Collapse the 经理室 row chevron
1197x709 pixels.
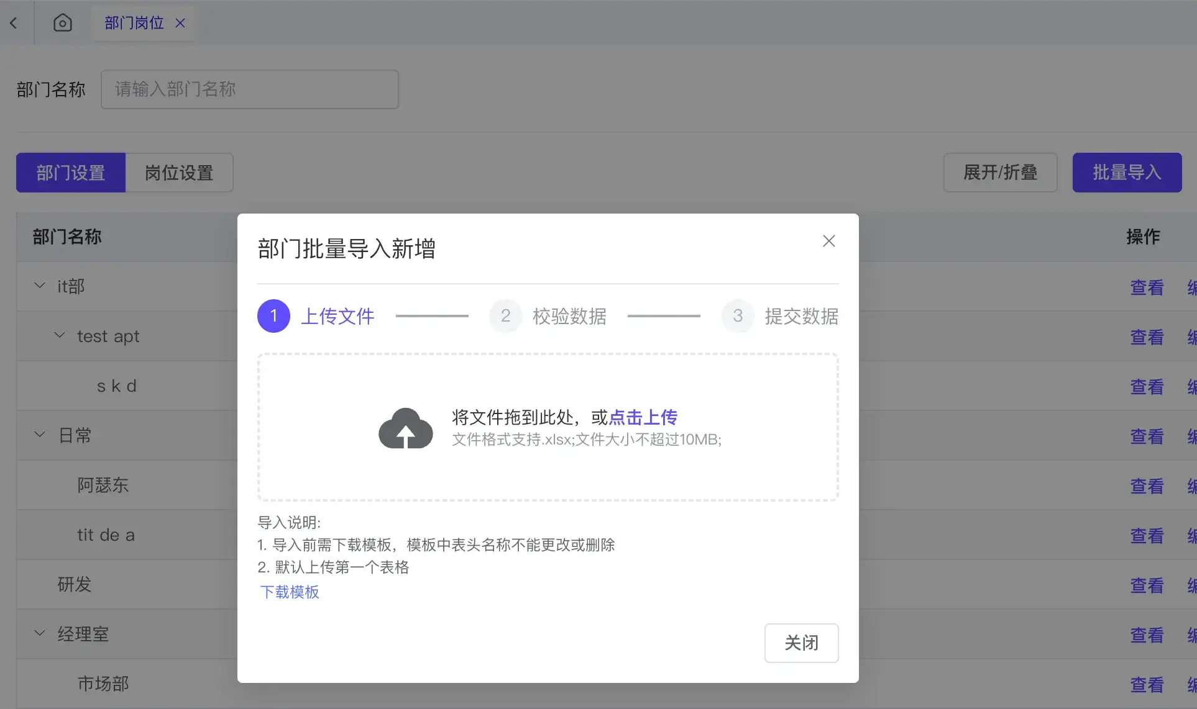[x=40, y=633]
